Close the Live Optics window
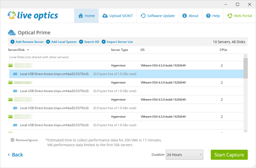256x168 pixels. (250, 5)
